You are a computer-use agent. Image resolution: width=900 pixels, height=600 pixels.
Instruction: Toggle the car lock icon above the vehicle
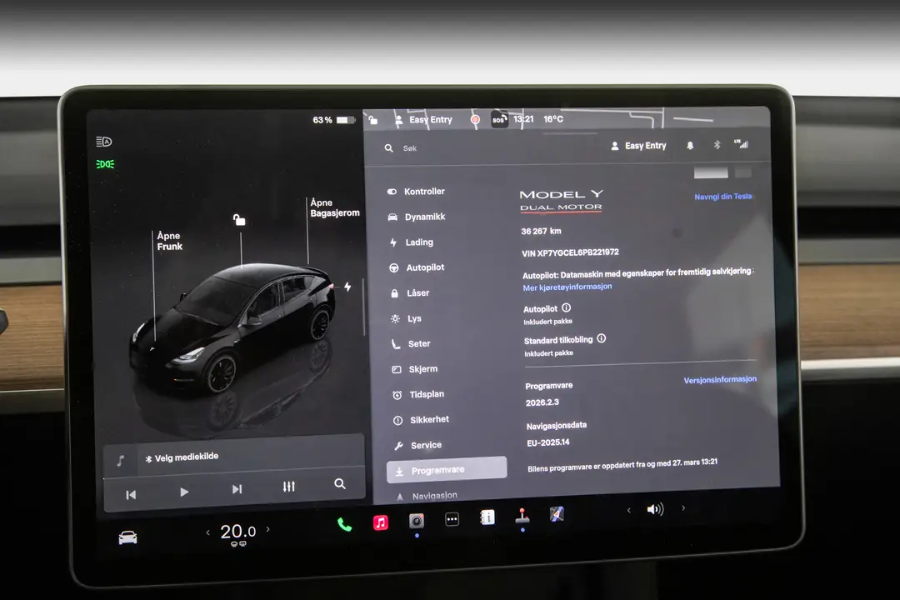[x=239, y=219]
